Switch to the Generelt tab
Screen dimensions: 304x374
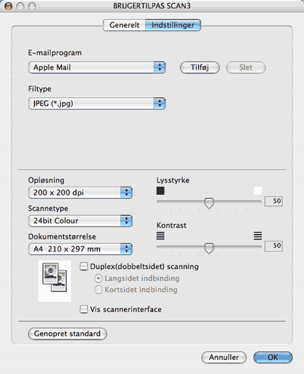pyautogui.click(x=124, y=25)
